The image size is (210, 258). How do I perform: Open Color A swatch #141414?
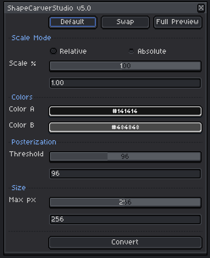(125, 111)
